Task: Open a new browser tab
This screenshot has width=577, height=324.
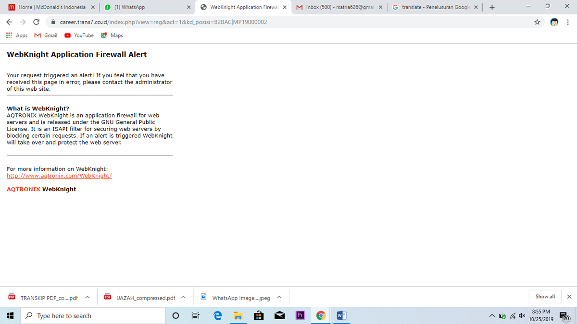Action: coord(492,7)
